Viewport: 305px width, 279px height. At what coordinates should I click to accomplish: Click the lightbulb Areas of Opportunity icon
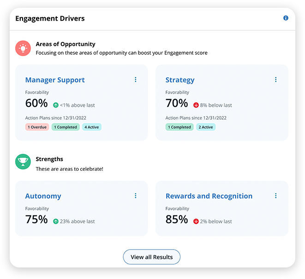tap(23, 48)
